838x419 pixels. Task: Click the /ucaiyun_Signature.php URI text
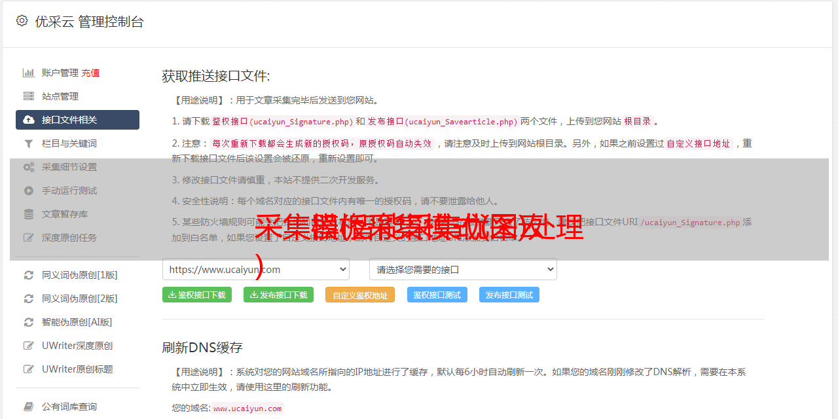691,223
